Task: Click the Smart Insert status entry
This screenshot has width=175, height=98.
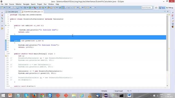Action: (119, 91)
